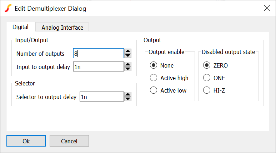Increase Number of outputs with up arrow

128,51
